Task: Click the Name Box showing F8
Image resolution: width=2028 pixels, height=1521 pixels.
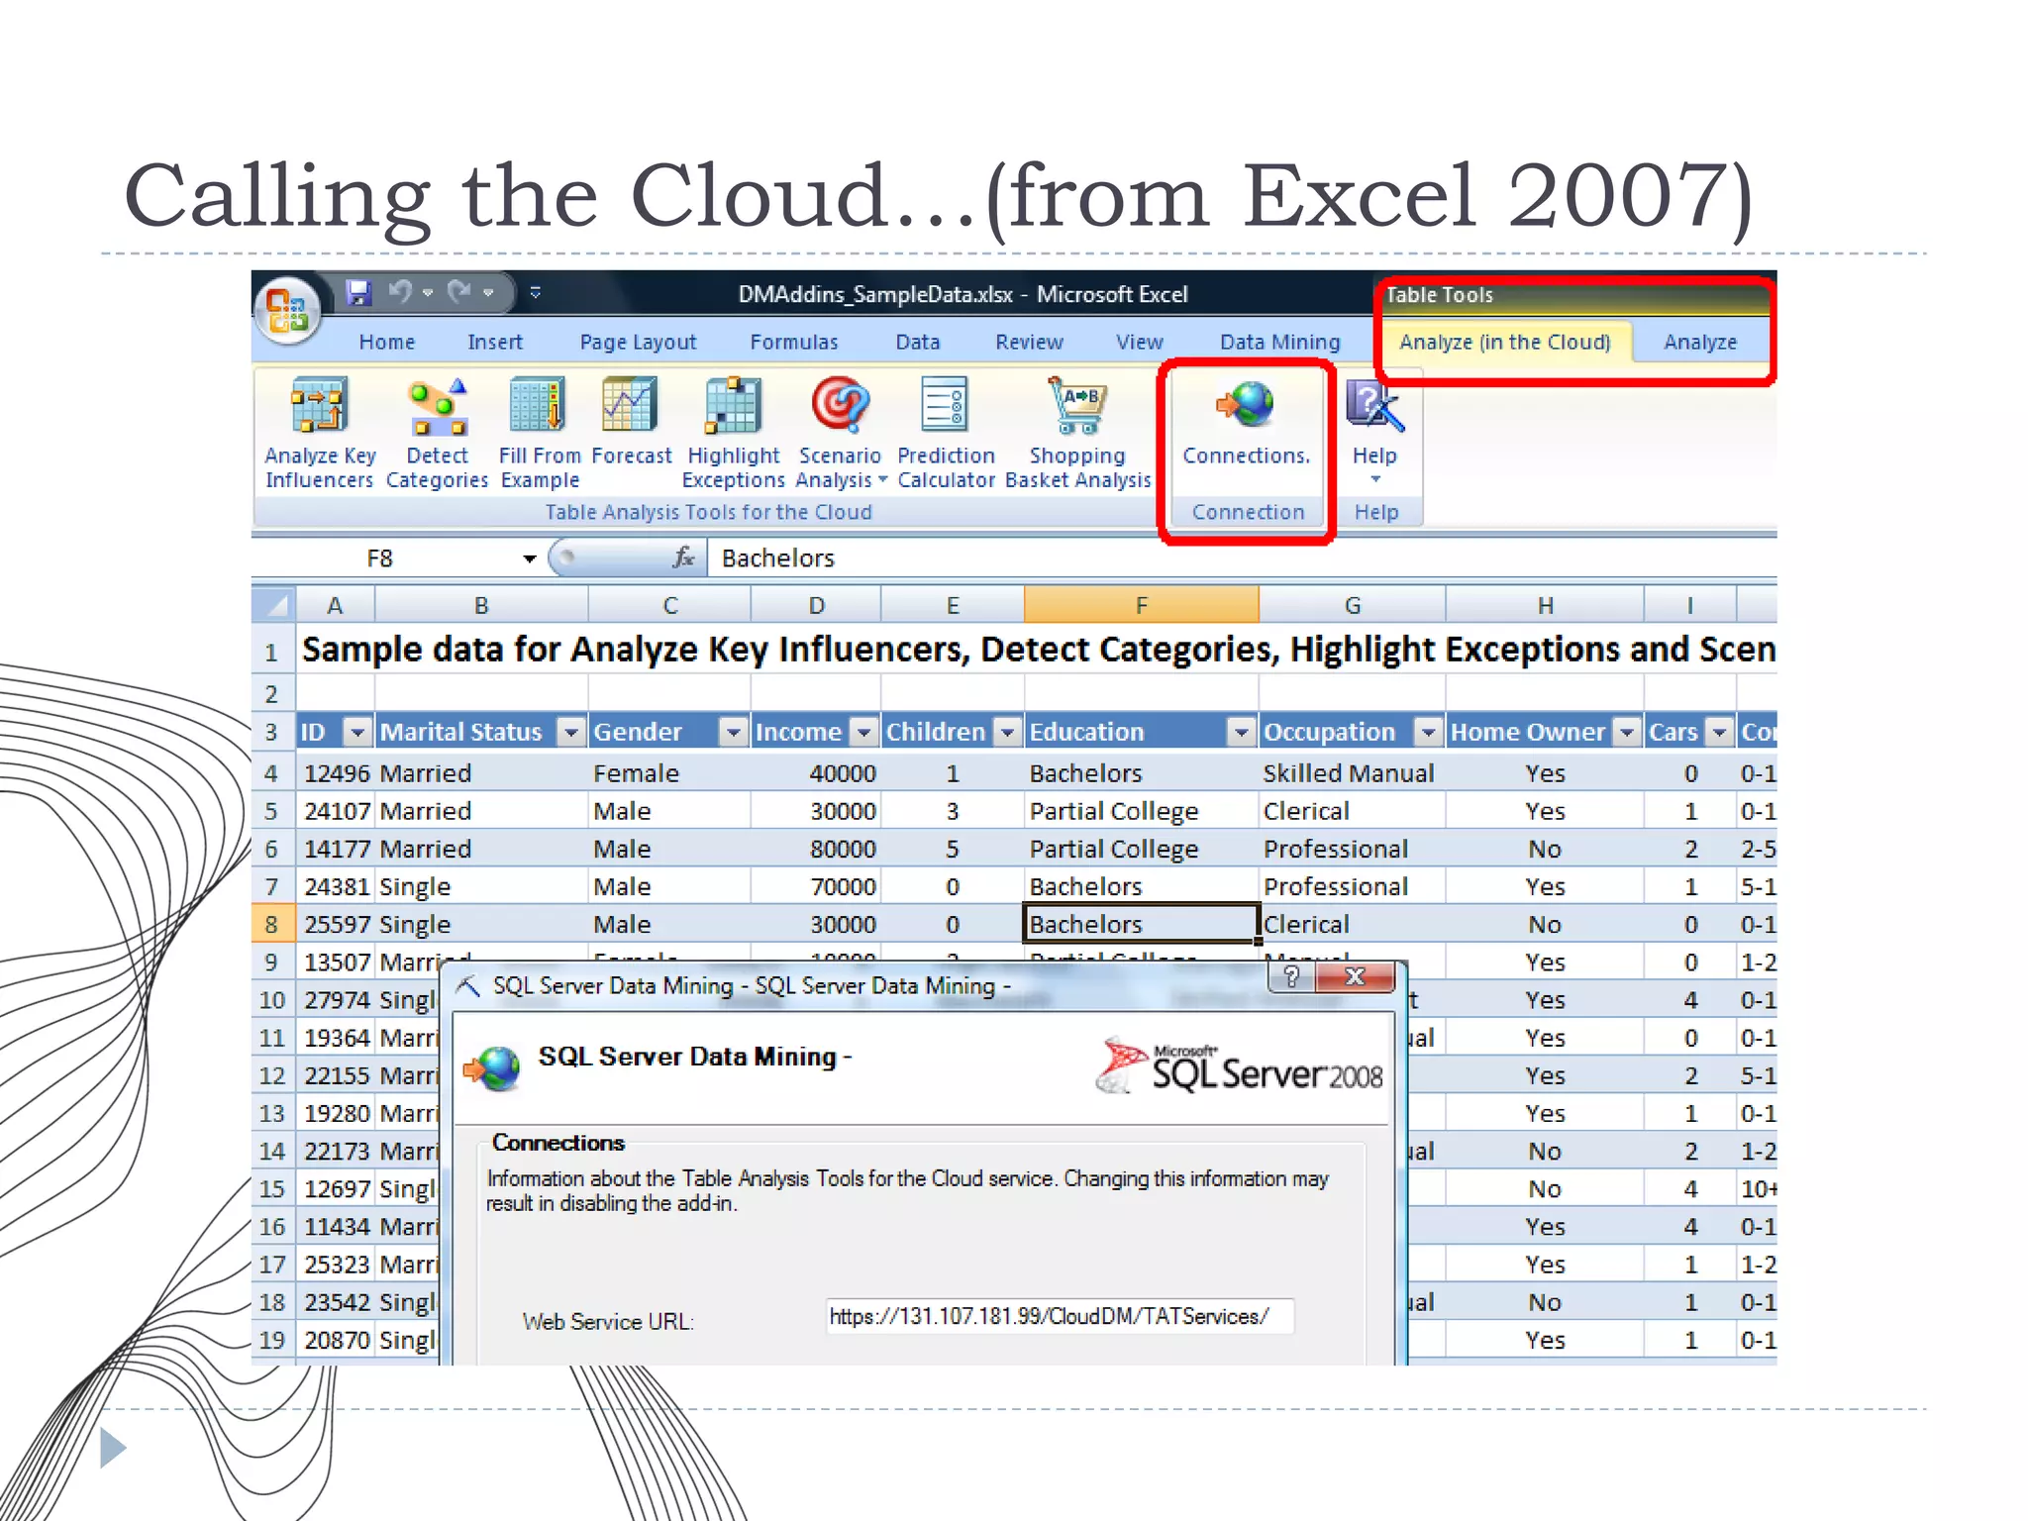Action: pyautogui.click(x=386, y=558)
